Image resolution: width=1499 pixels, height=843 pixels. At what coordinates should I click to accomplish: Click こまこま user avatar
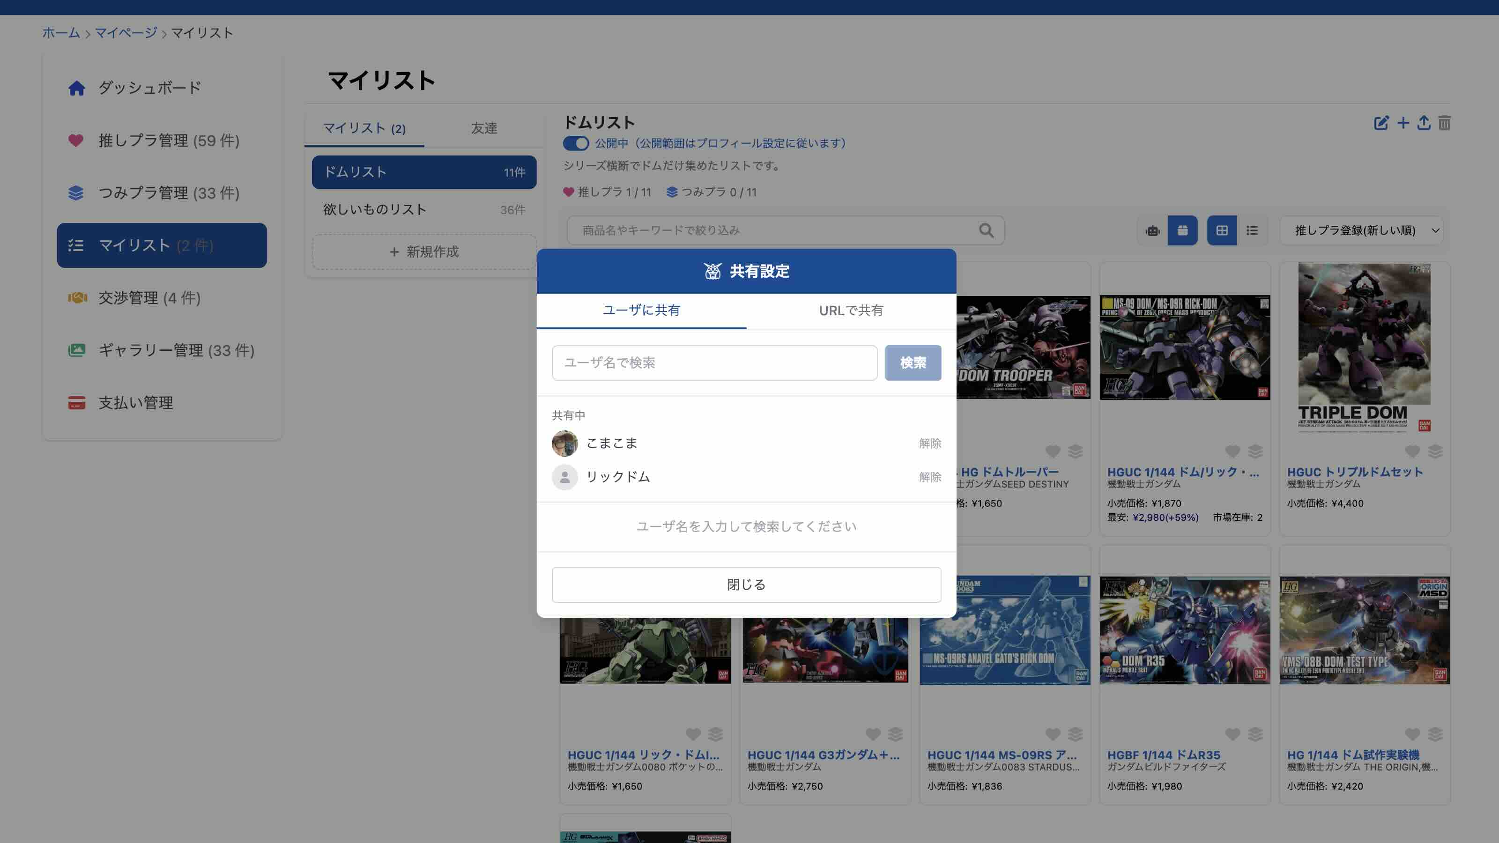[564, 444]
